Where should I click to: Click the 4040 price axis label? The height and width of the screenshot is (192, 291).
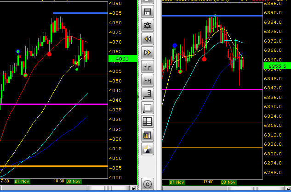tap(115, 100)
